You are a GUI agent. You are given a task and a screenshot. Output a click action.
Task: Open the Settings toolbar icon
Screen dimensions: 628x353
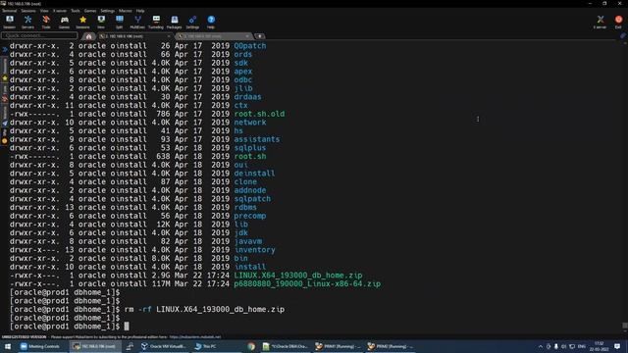pos(192,22)
